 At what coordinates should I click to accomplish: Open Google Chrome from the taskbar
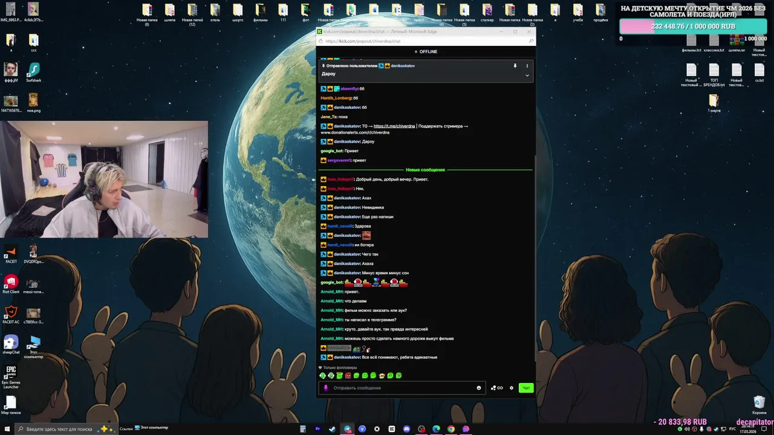coord(451,429)
